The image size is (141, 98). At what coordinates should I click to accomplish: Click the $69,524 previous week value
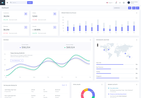pyautogui.click(x=70, y=47)
